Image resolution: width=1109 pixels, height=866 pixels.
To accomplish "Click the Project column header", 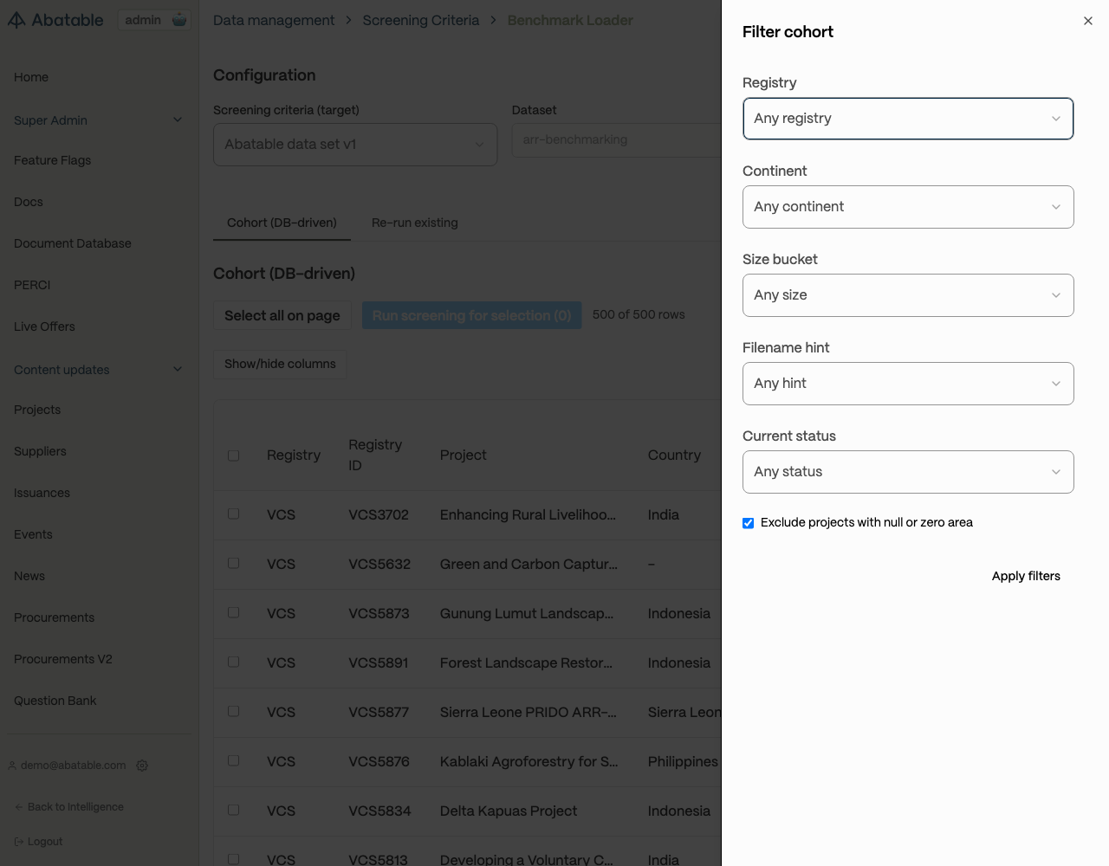I will 463,455.
